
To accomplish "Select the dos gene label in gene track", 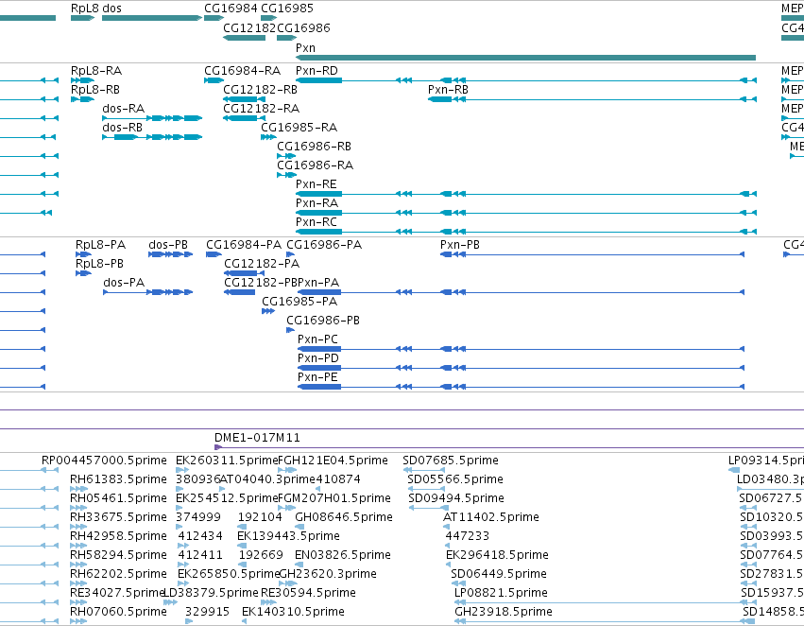I will (111, 9).
